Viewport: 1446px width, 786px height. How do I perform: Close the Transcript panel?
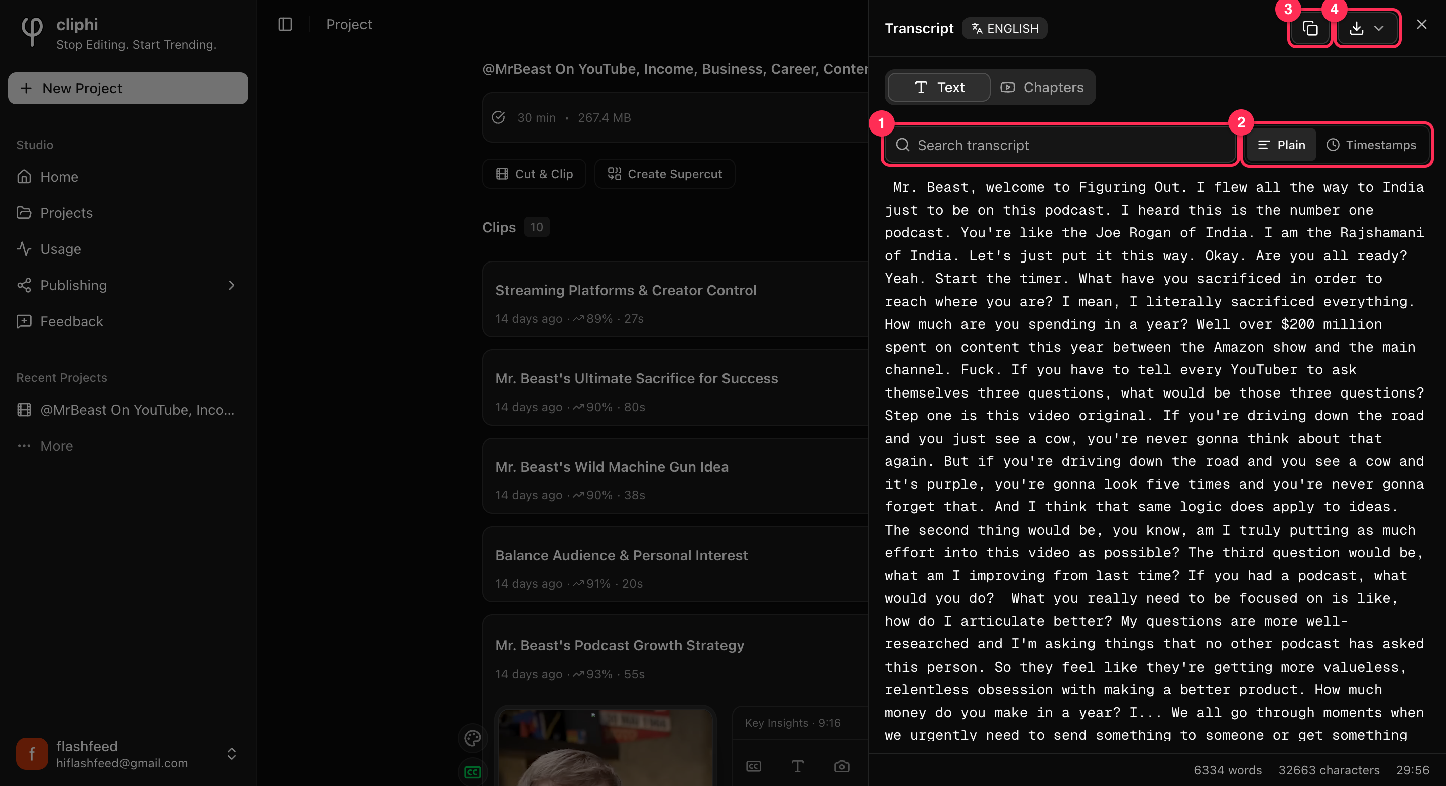[x=1421, y=24]
